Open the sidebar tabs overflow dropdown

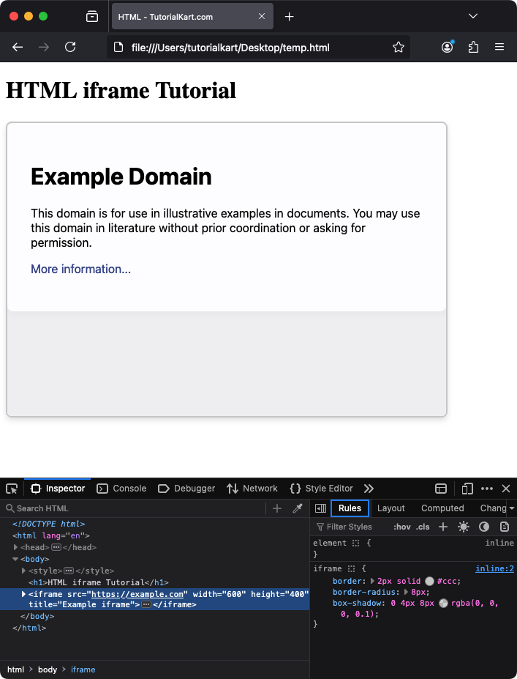pyautogui.click(x=512, y=508)
